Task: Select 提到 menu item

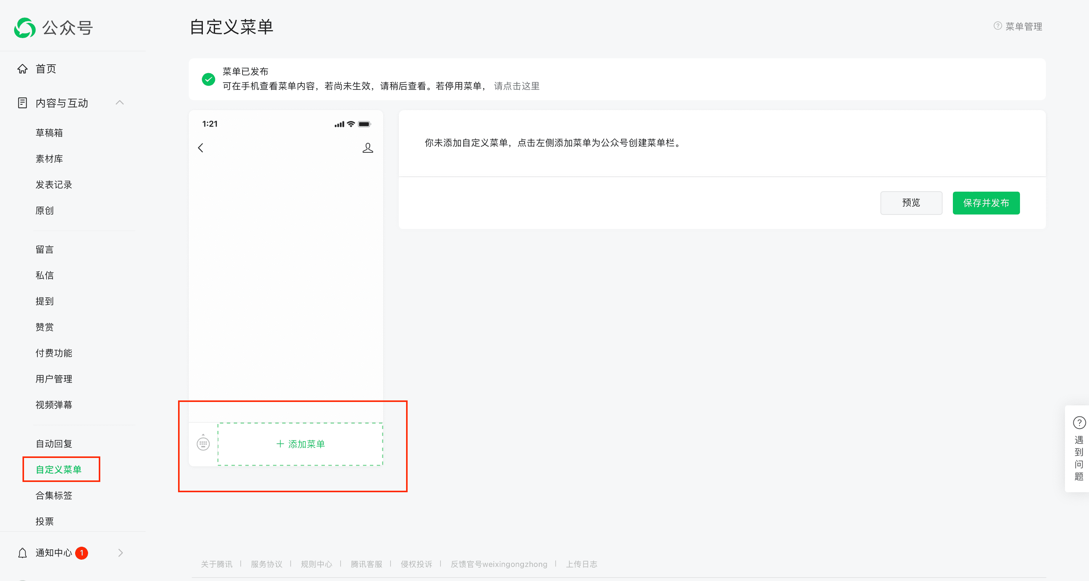Action: coord(44,301)
